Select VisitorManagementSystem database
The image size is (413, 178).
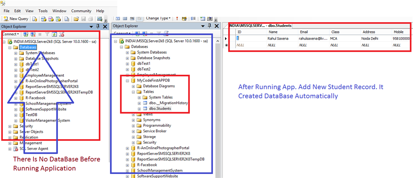[x=48, y=121]
